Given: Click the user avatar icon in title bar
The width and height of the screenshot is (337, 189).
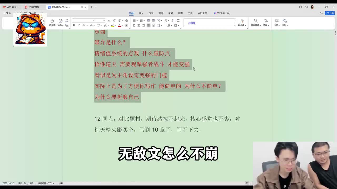Looking at the screenshot, I should point(312,7).
